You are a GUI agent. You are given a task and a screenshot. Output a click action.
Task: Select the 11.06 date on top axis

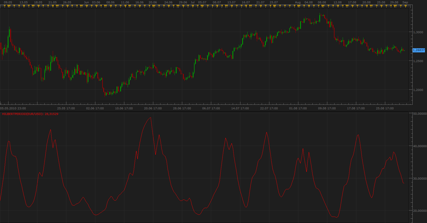[x=125, y=2]
